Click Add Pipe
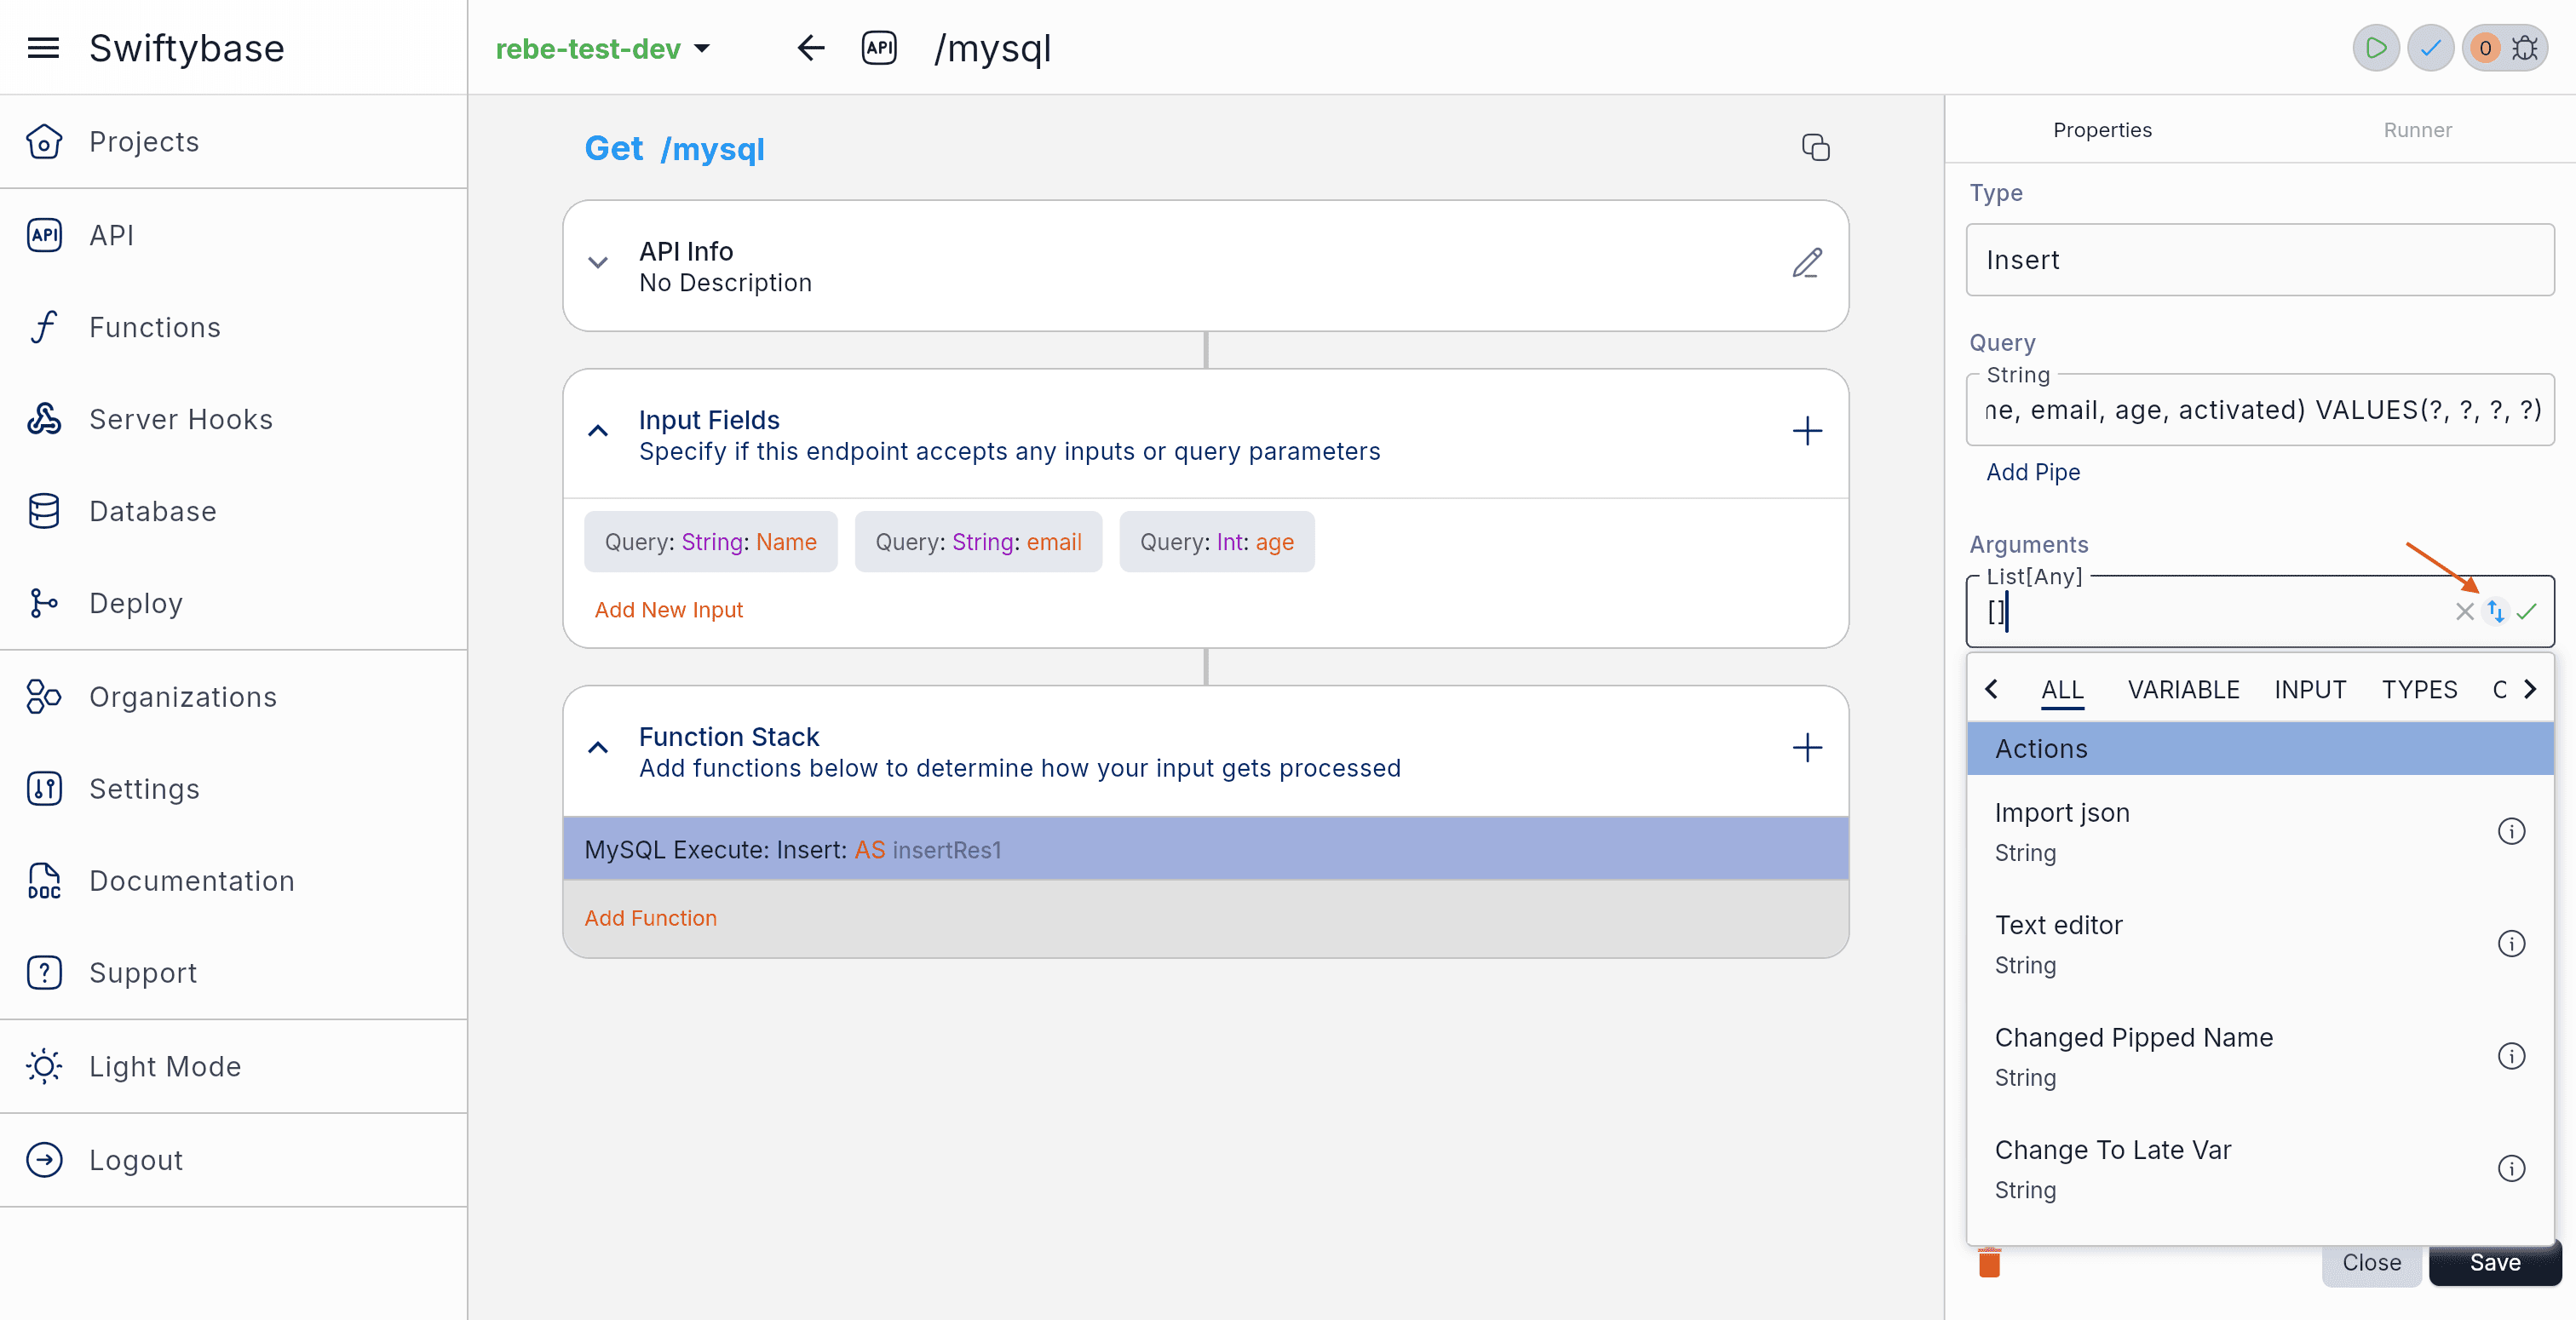Image resolution: width=2576 pixels, height=1320 pixels. pos(2033,472)
